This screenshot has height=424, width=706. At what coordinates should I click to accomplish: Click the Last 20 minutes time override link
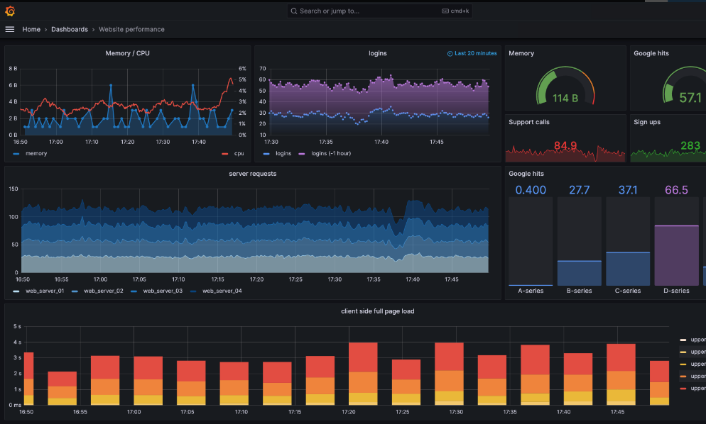475,53
